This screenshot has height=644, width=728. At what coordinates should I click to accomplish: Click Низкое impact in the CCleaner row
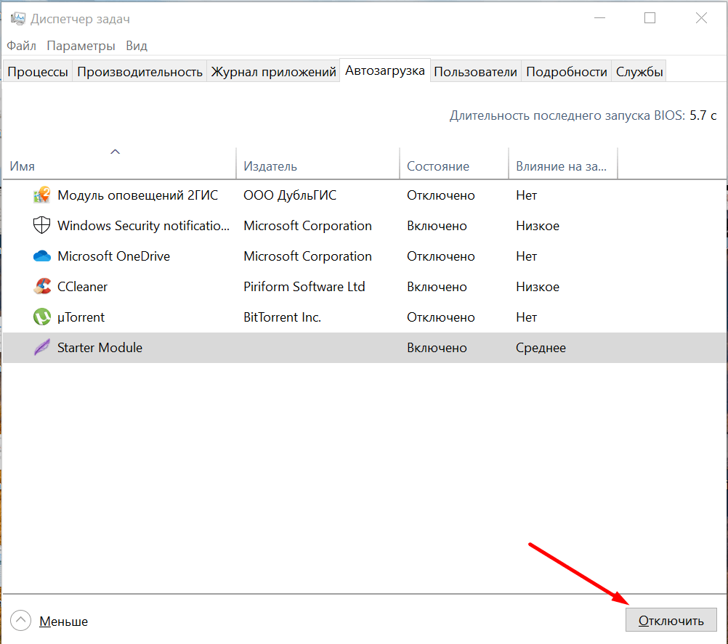click(x=538, y=287)
